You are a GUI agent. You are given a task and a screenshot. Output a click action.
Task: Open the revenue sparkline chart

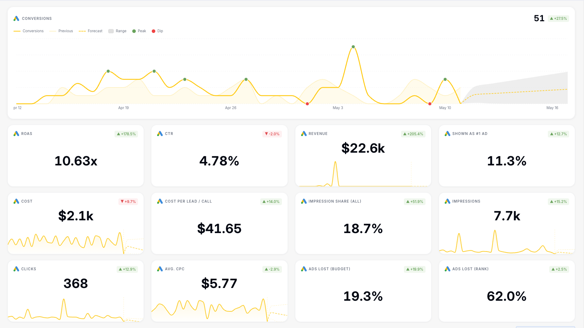pos(363,174)
